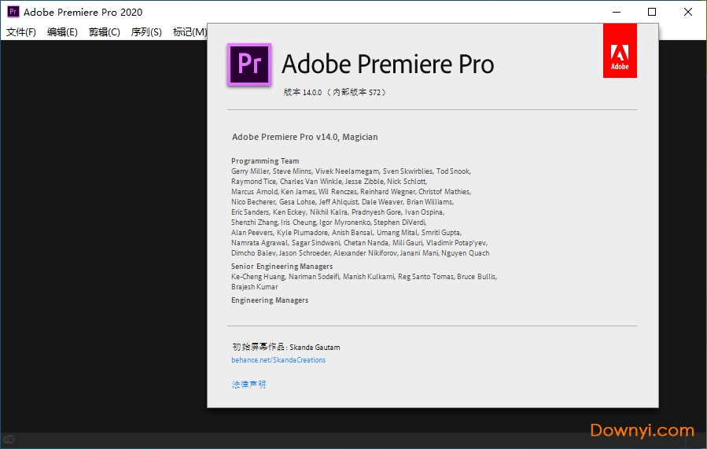Screen dimensions: 707x449
Task: Click the Senior Engineering Managers heading
Action: 280,267
